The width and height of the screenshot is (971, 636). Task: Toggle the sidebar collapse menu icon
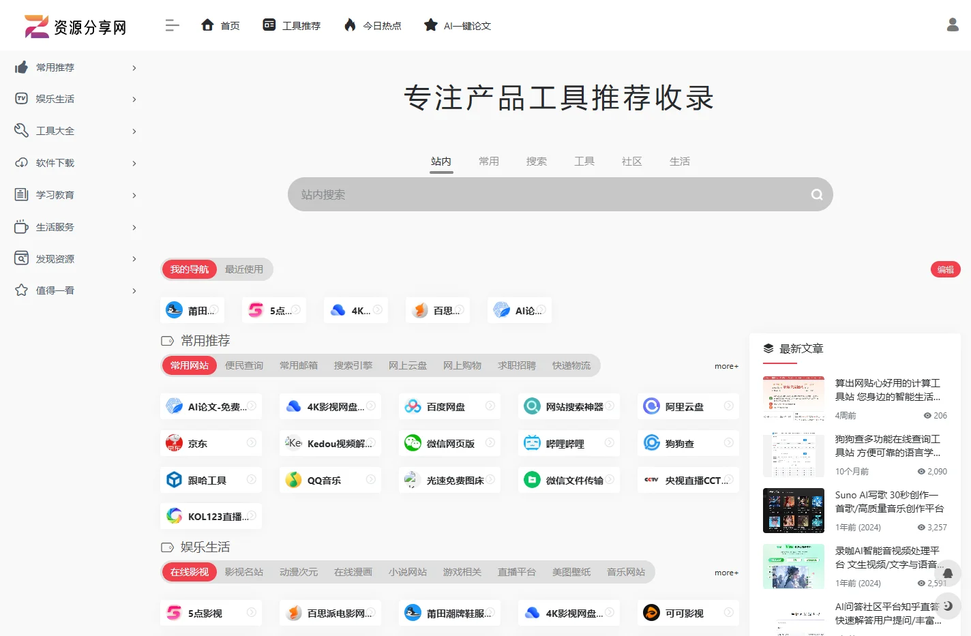click(x=172, y=25)
